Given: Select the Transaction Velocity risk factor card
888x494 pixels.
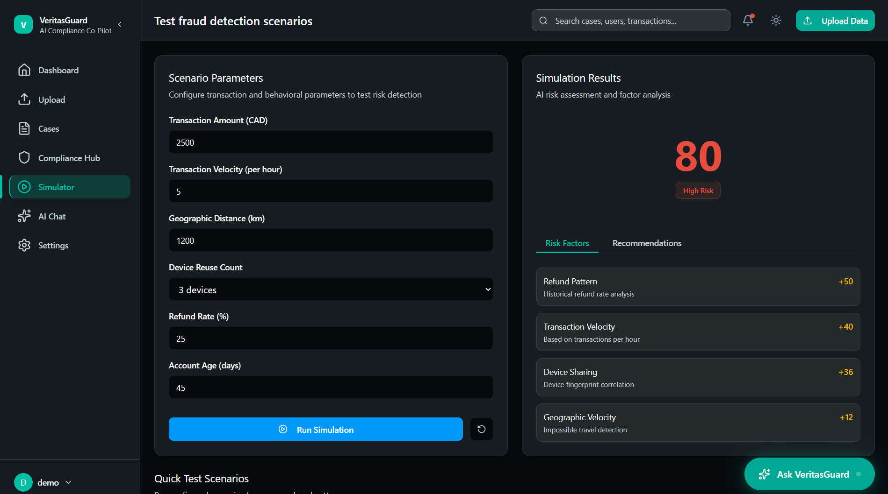Looking at the screenshot, I should point(698,332).
